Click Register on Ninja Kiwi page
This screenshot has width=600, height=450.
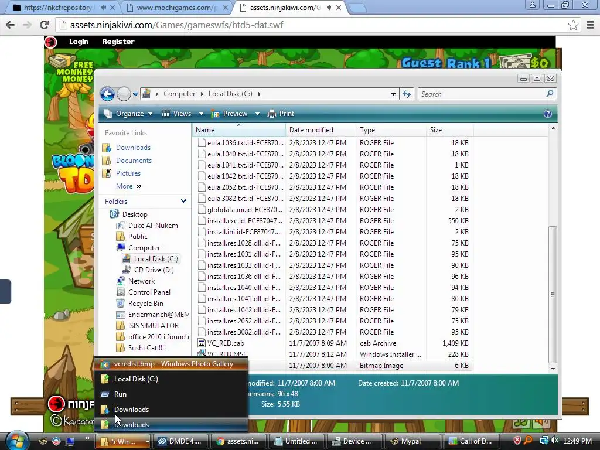coord(118,42)
